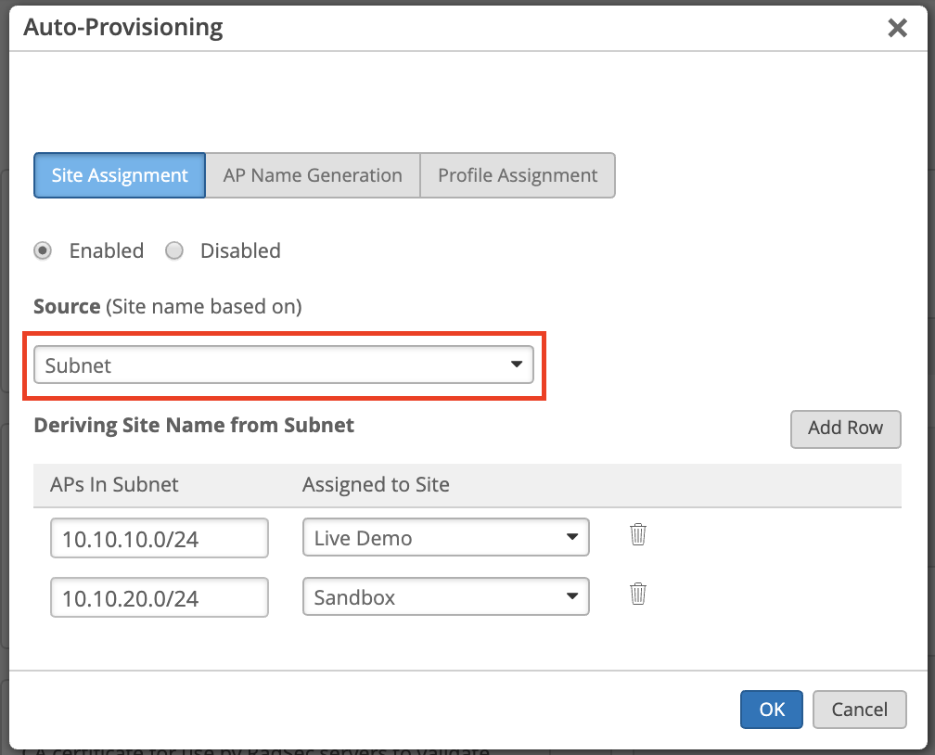Viewport: 935px width, 755px height.
Task: Switch to AP Name Generation tab
Action: point(313,175)
